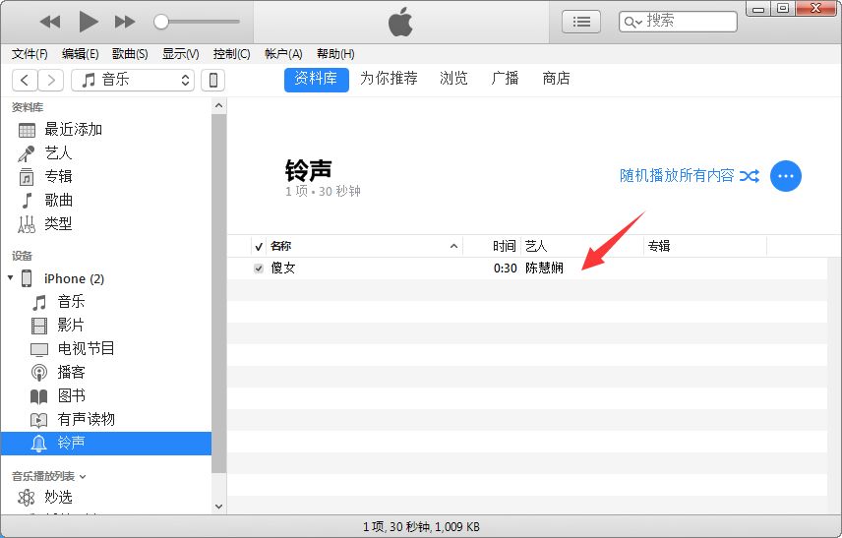Open the list view icon button
The height and width of the screenshot is (538, 842).
click(x=581, y=22)
